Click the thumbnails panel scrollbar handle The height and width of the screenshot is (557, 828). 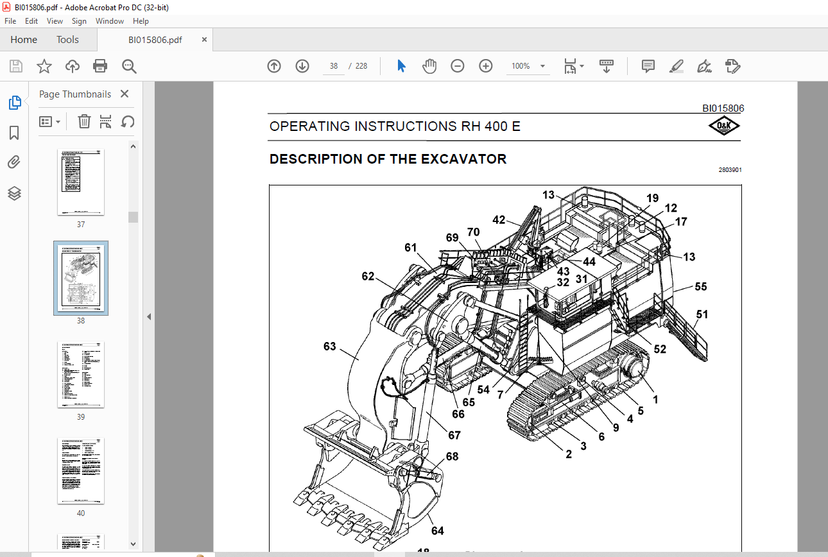click(133, 217)
